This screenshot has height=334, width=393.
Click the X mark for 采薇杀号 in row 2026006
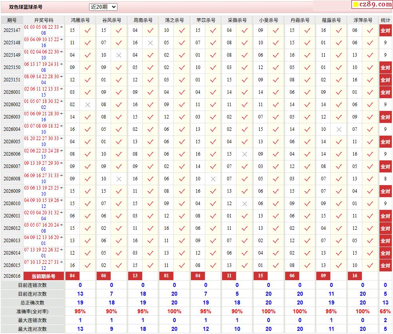click(x=244, y=154)
